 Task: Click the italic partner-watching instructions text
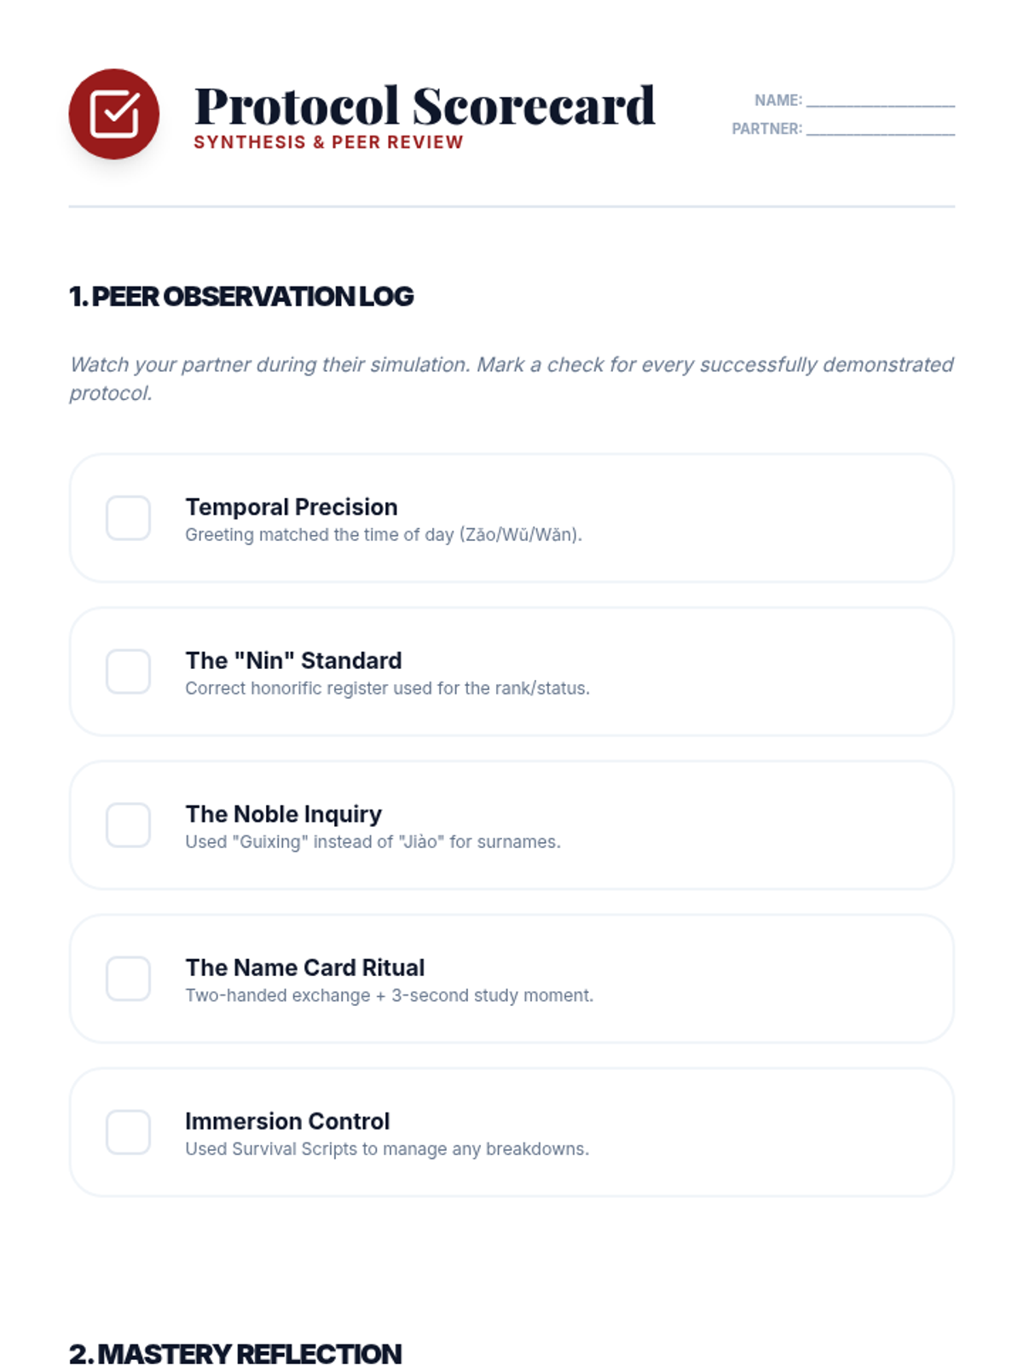(x=511, y=379)
